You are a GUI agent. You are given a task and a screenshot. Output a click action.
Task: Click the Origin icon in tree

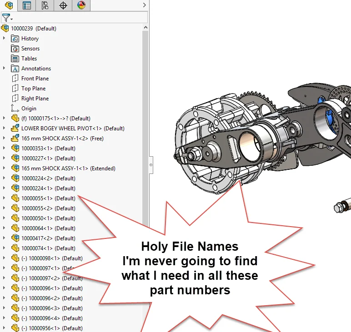click(x=15, y=109)
